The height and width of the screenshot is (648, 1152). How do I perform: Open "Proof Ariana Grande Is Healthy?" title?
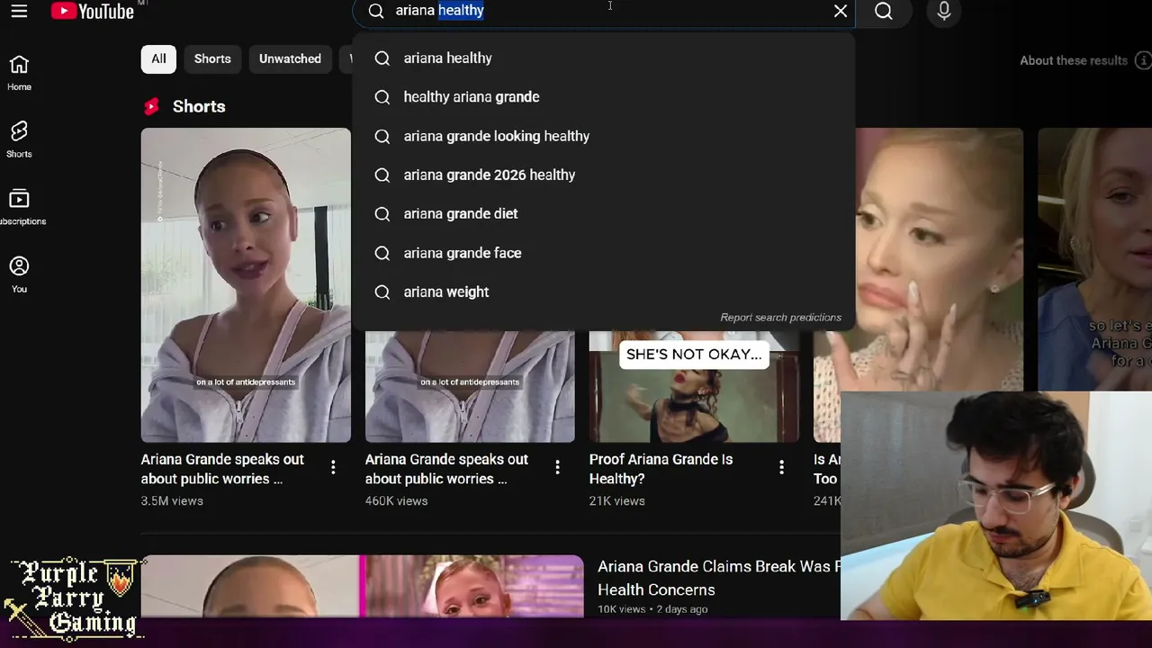click(661, 469)
